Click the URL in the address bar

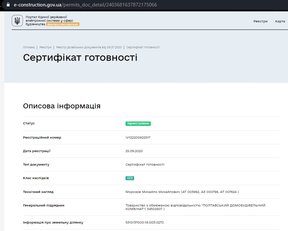(85, 5)
